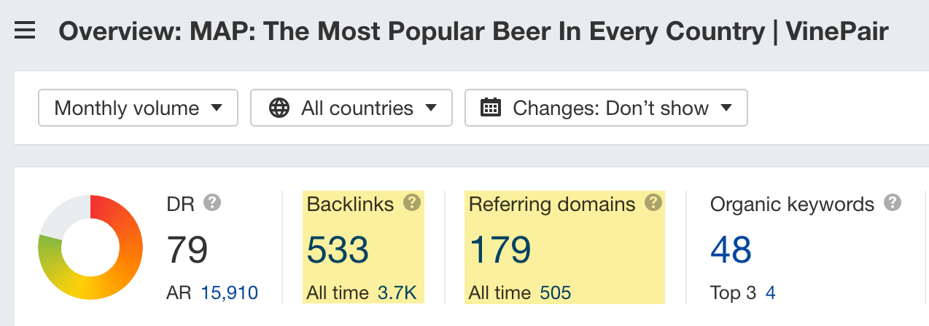This screenshot has height=326, width=929.
Task: Click the Top 3 keywords value 4
Action: pos(770,293)
